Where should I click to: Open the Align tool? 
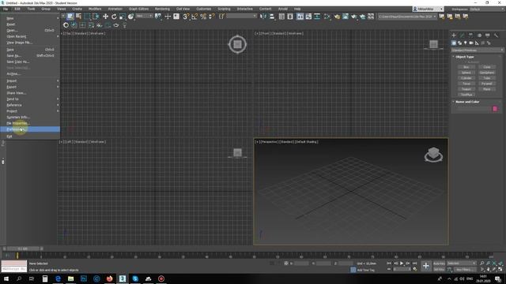(272, 17)
